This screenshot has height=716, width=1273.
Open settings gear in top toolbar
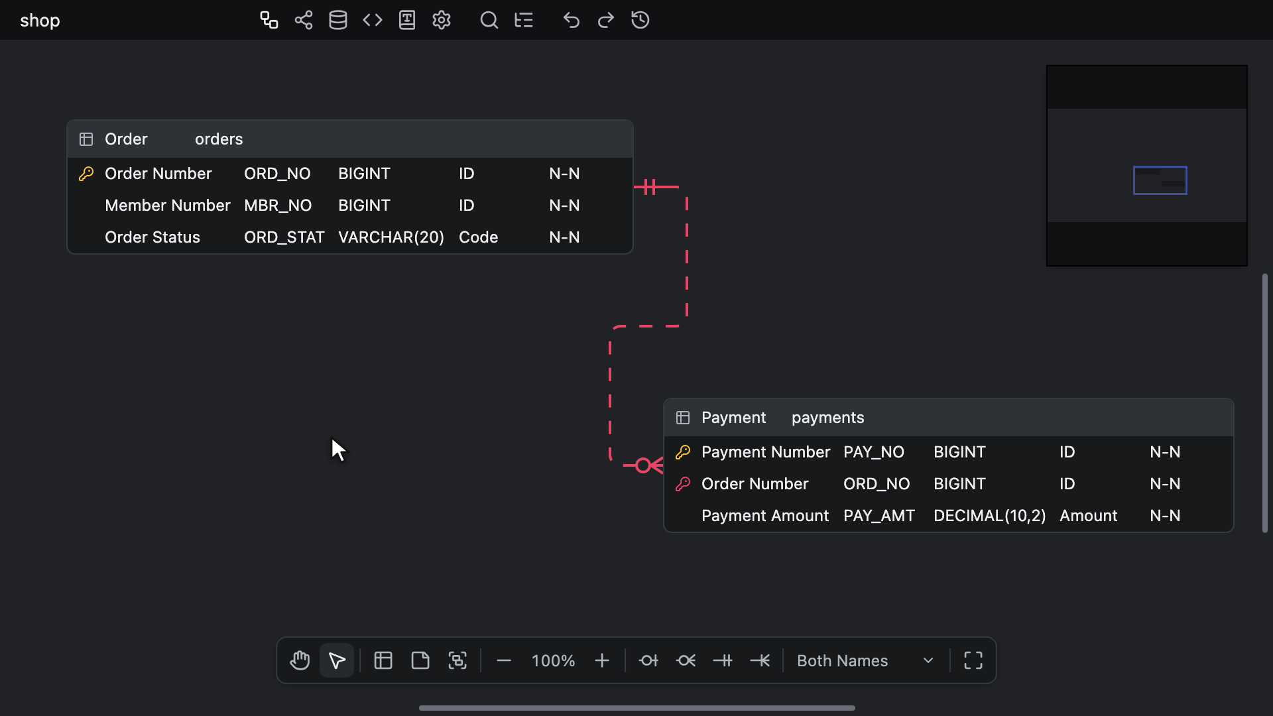click(x=442, y=20)
